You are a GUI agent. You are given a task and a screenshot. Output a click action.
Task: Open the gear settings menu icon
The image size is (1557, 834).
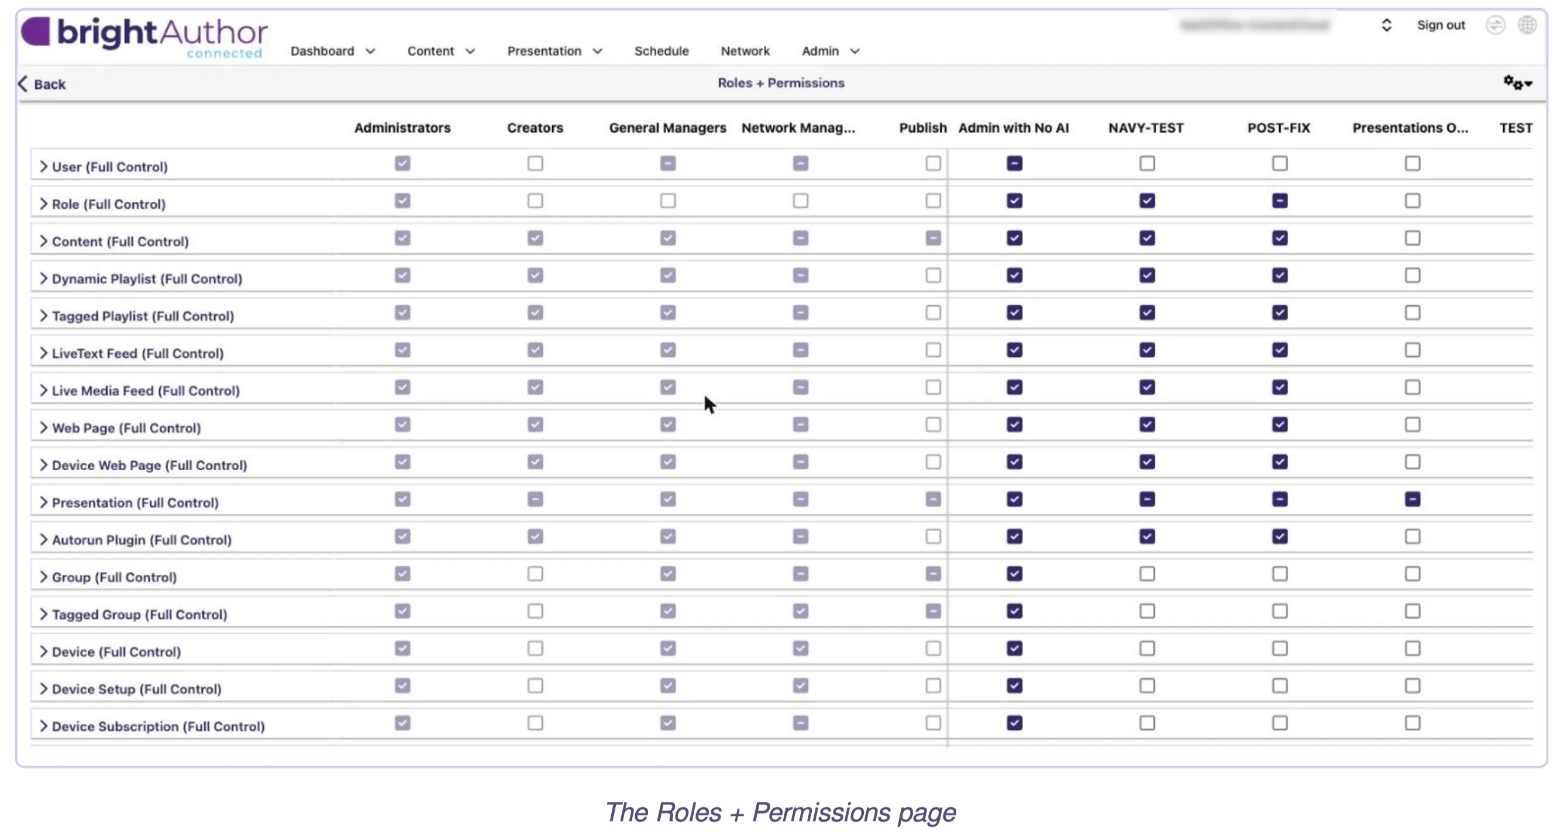[1517, 83]
